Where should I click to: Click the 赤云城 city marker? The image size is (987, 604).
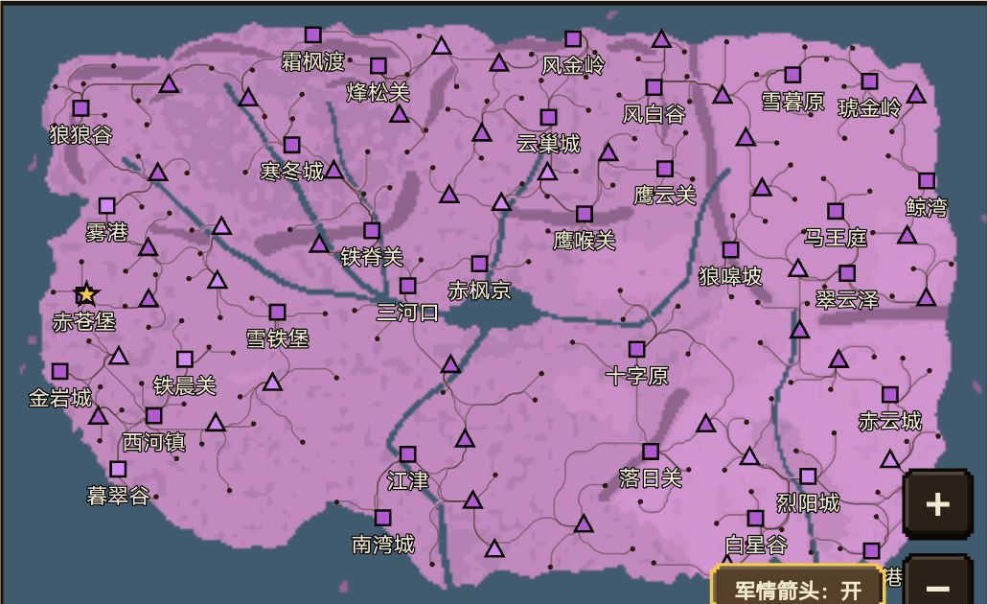point(889,395)
